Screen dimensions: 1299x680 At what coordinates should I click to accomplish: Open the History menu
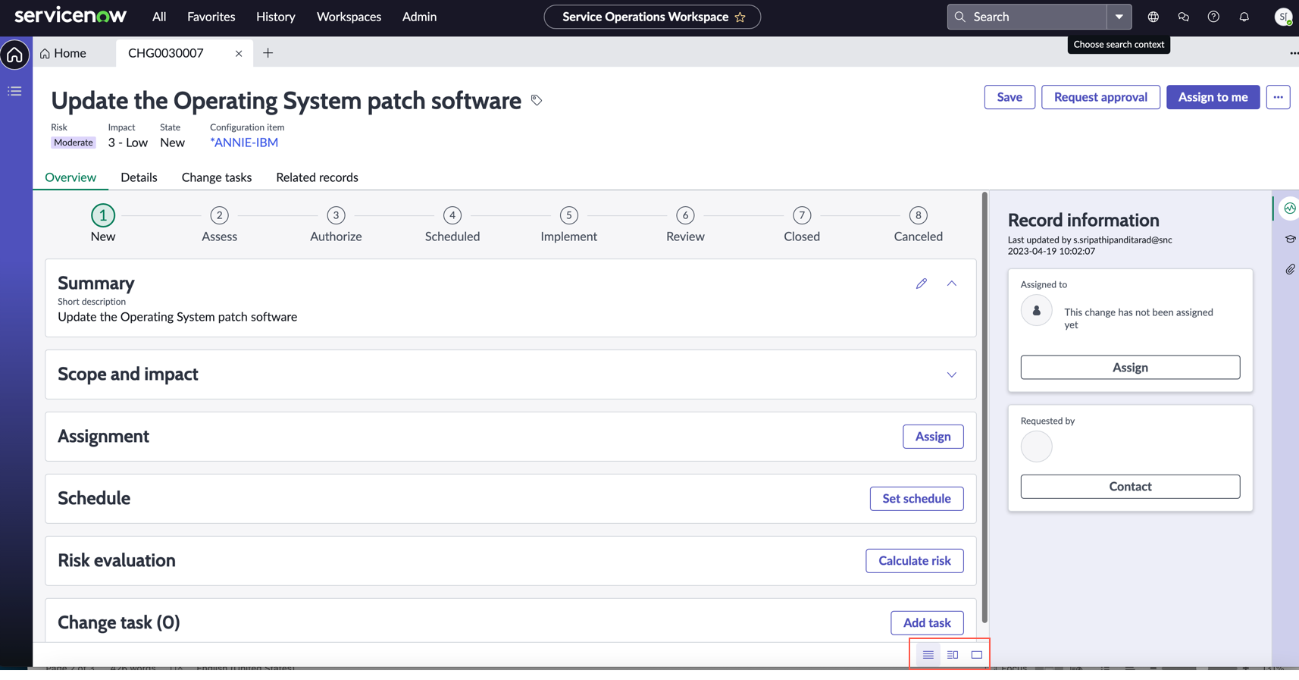[276, 17]
